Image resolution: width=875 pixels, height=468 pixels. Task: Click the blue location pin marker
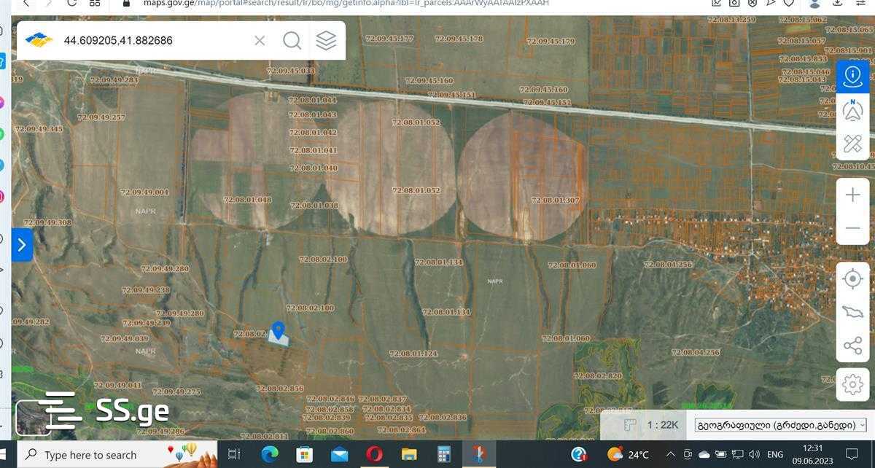[278, 330]
